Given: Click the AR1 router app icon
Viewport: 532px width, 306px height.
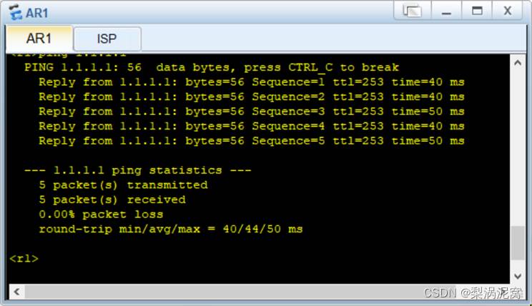Looking at the screenshot, I should (15, 12).
